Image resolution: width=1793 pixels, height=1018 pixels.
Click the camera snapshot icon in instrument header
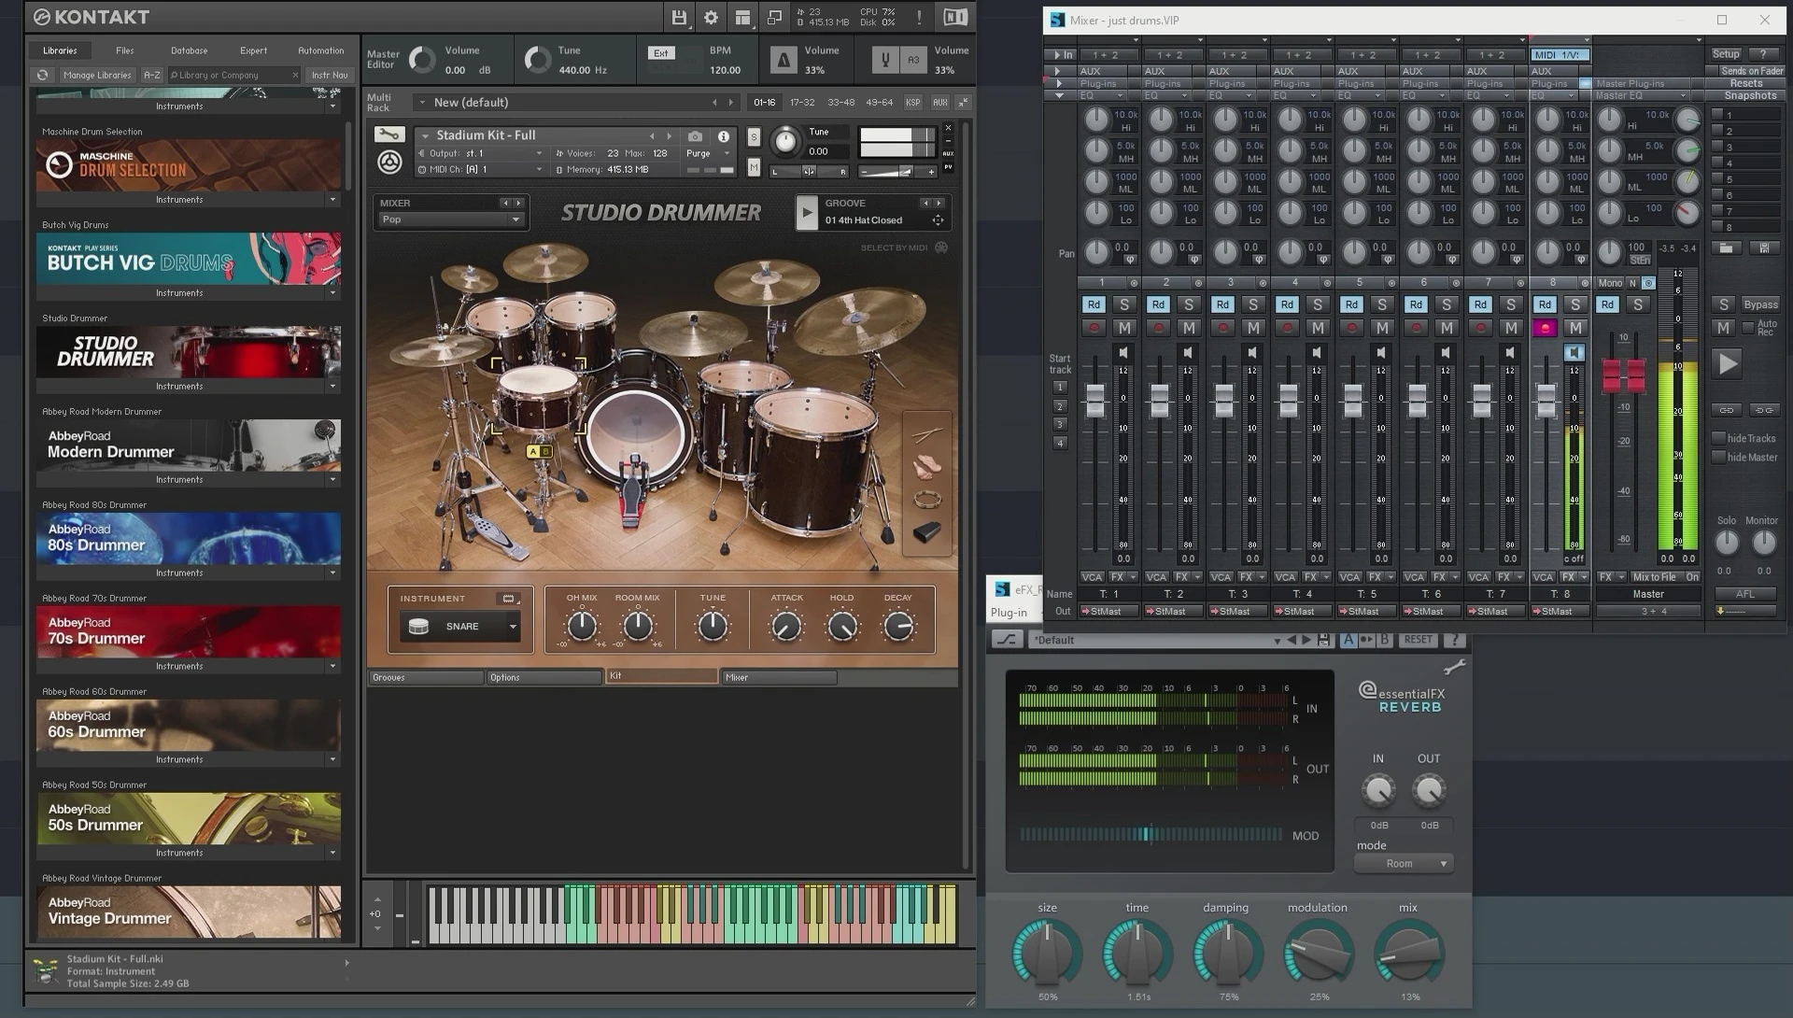point(695,136)
